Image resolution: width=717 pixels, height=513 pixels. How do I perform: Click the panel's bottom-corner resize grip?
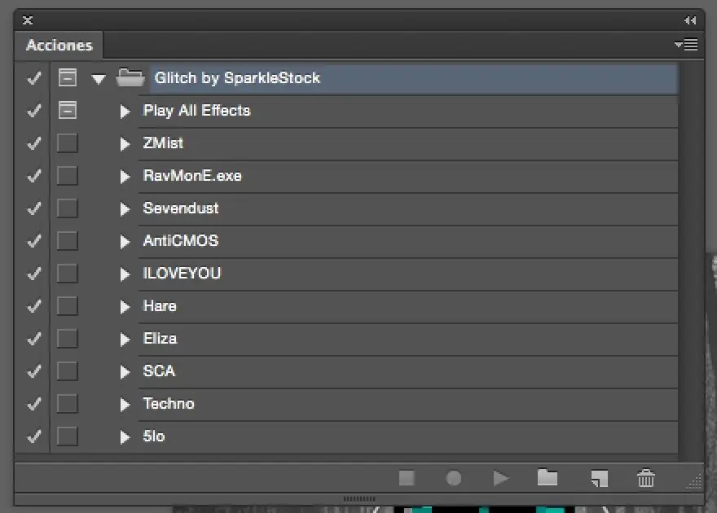(x=694, y=482)
